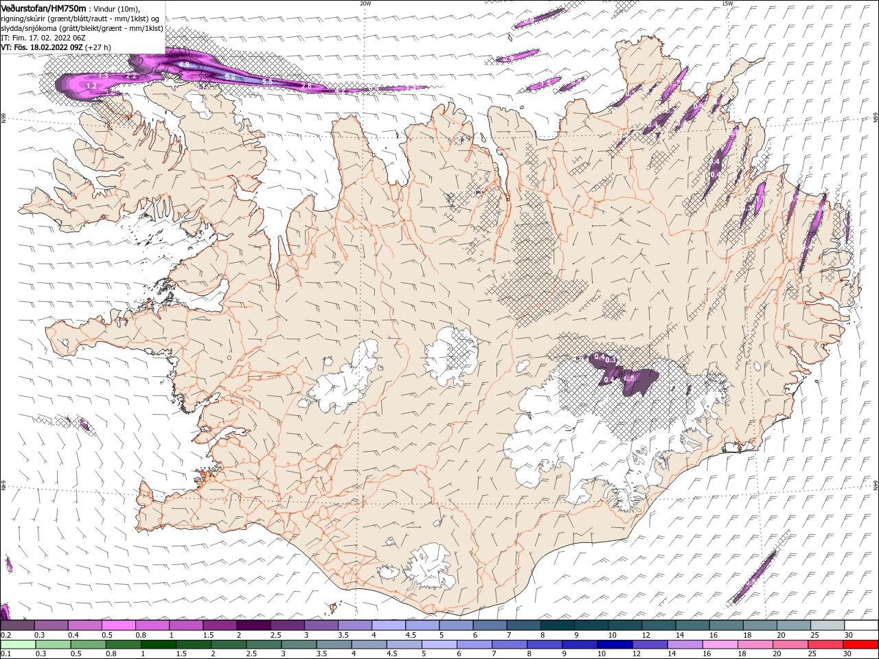Click the white legend swatch labelled 30

tap(860, 625)
